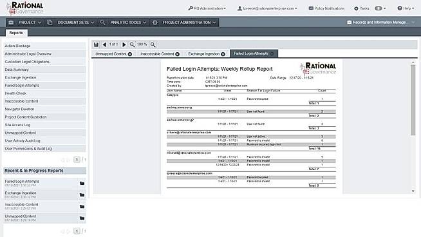Zoom out with the left magnifier icon

132,44
